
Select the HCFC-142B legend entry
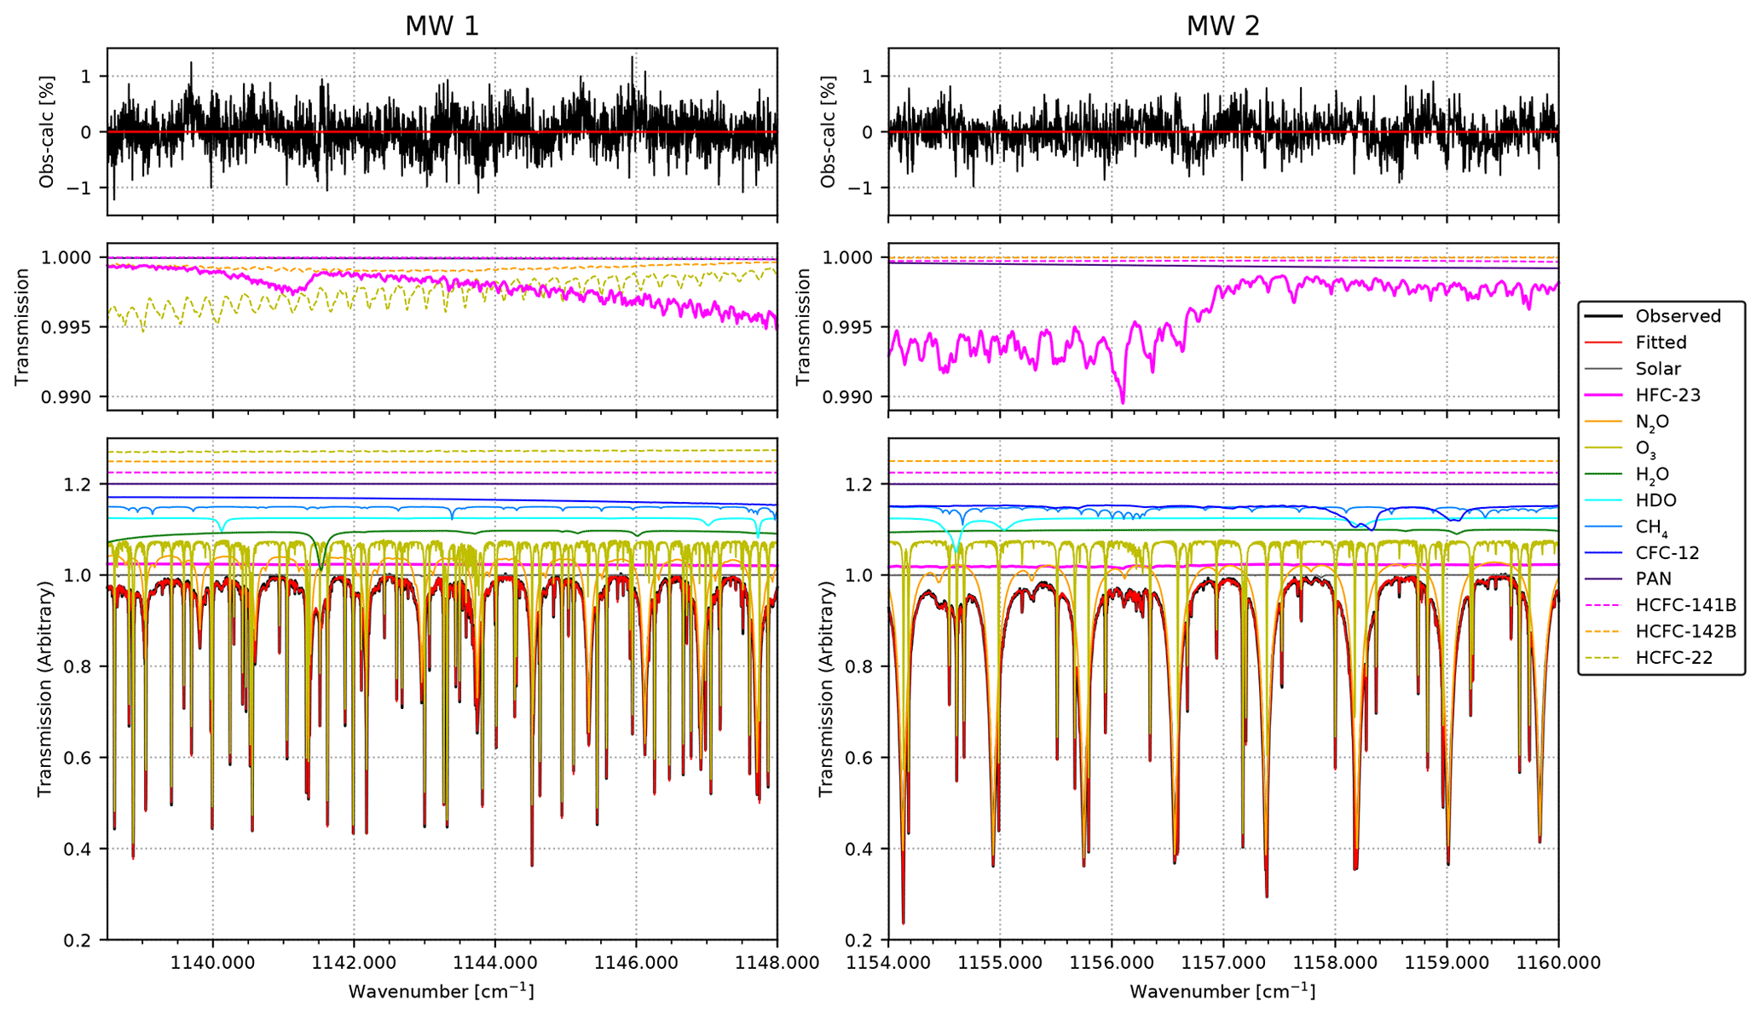(1685, 631)
